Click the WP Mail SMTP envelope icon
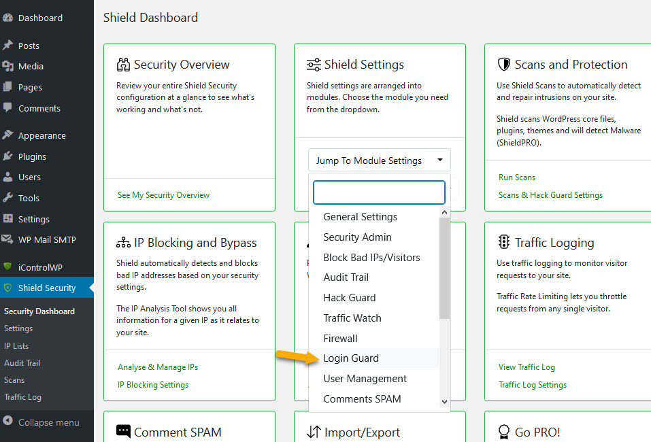 tap(7, 239)
